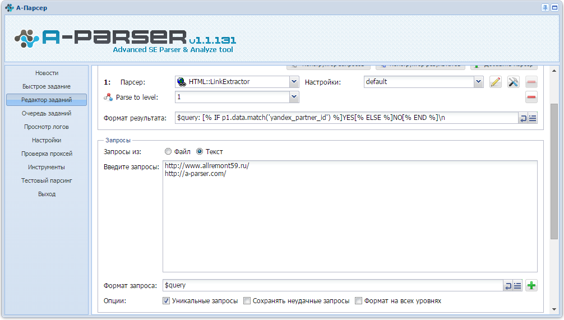
Task: Open Тестовый парсинг in the sidebar
Action: point(47,180)
